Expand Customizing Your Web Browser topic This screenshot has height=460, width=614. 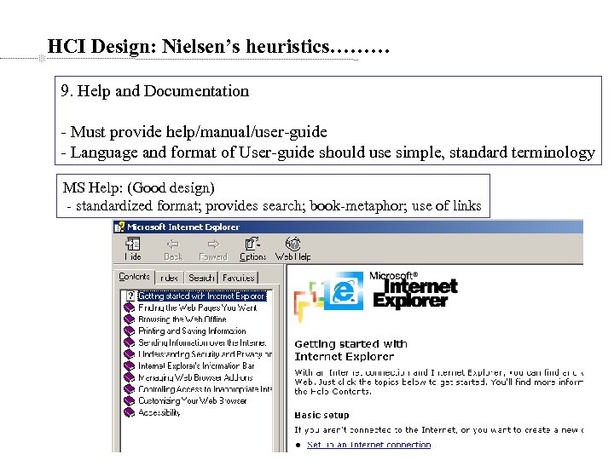tap(192, 401)
